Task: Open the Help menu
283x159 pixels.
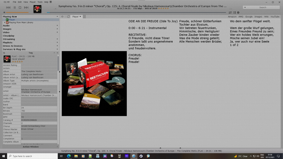Action: 46,2
